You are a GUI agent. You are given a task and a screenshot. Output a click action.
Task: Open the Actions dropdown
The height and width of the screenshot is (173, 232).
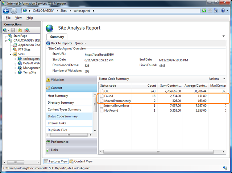tap(217, 79)
